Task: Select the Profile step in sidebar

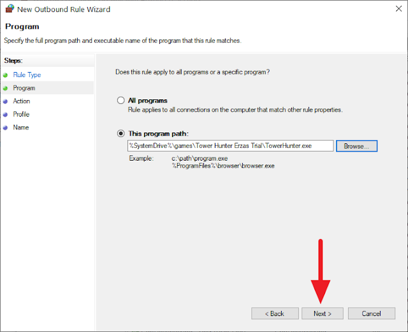Action: point(21,114)
